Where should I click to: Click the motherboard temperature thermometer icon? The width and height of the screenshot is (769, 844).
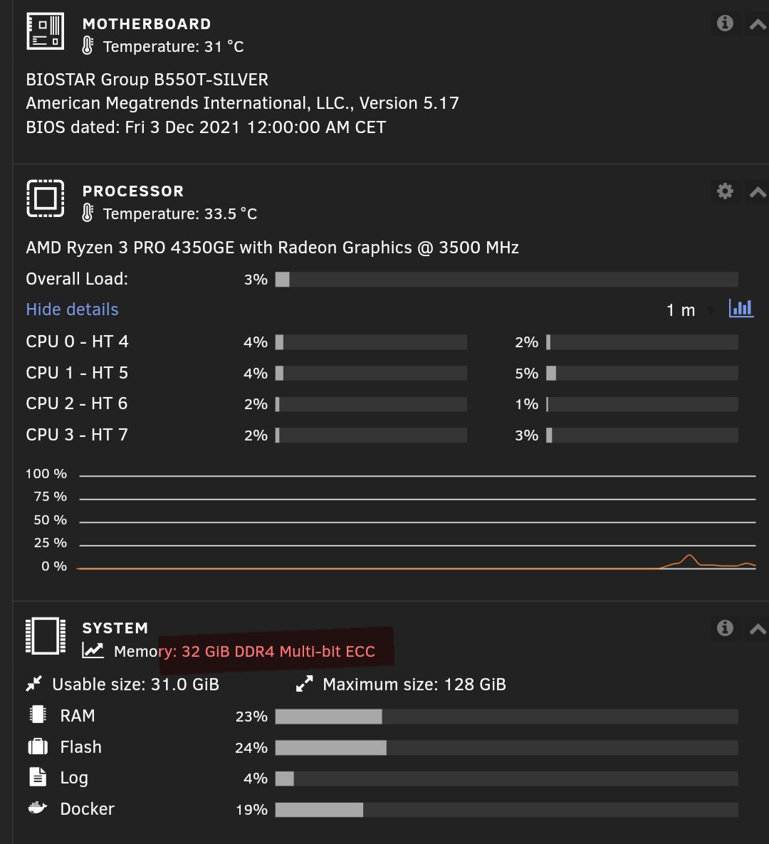(88, 46)
